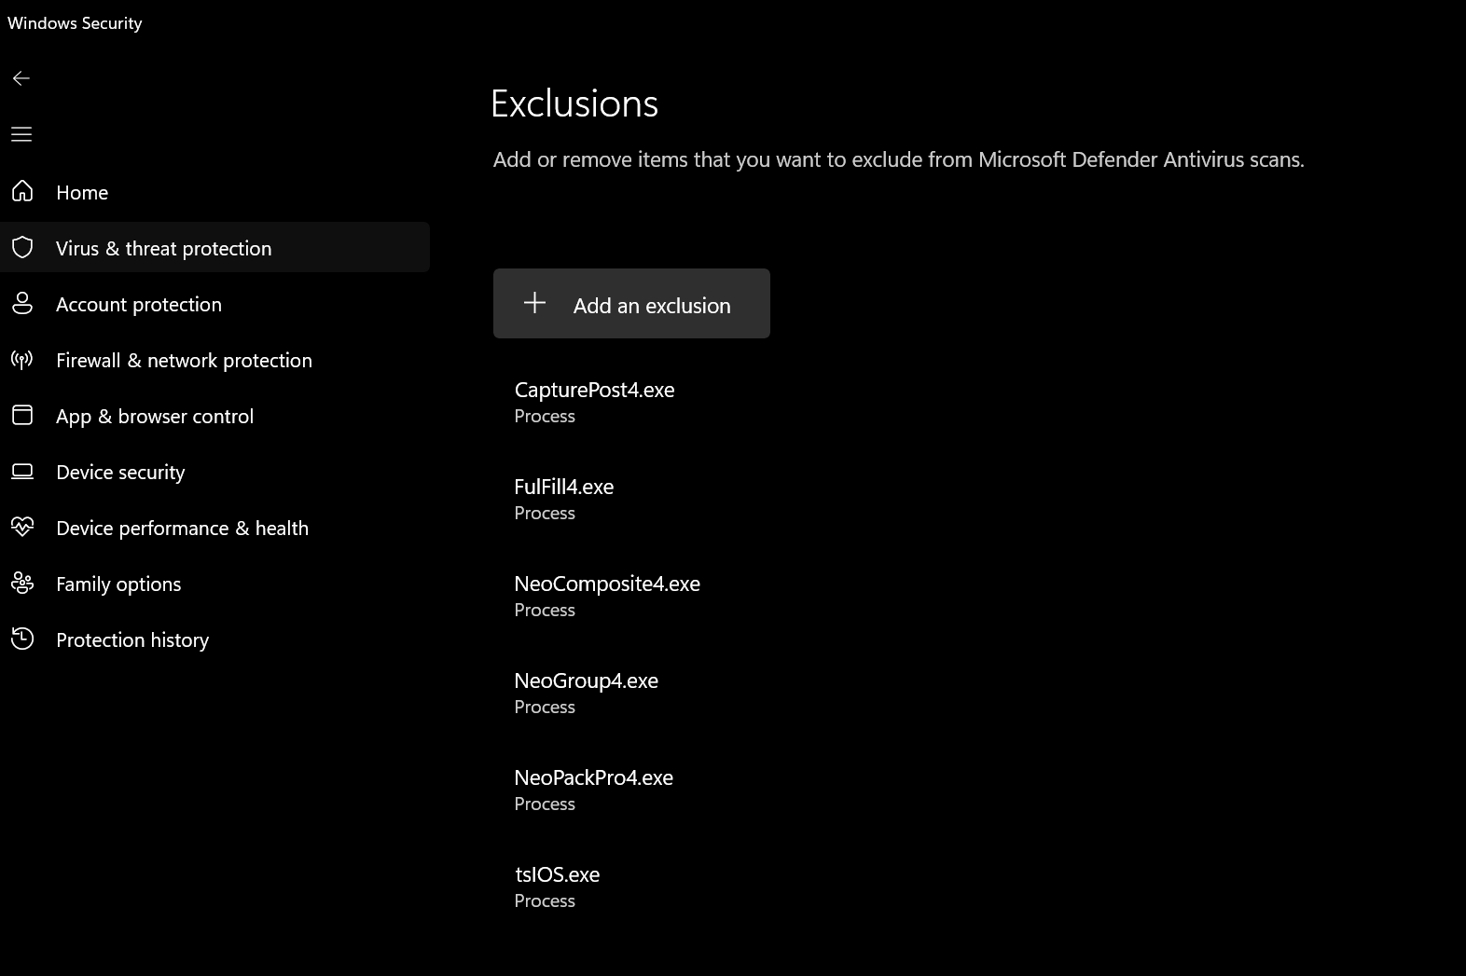The width and height of the screenshot is (1466, 976).
Task: Expand the FulFill4.exe exclusion entry
Action: click(x=564, y=499)
